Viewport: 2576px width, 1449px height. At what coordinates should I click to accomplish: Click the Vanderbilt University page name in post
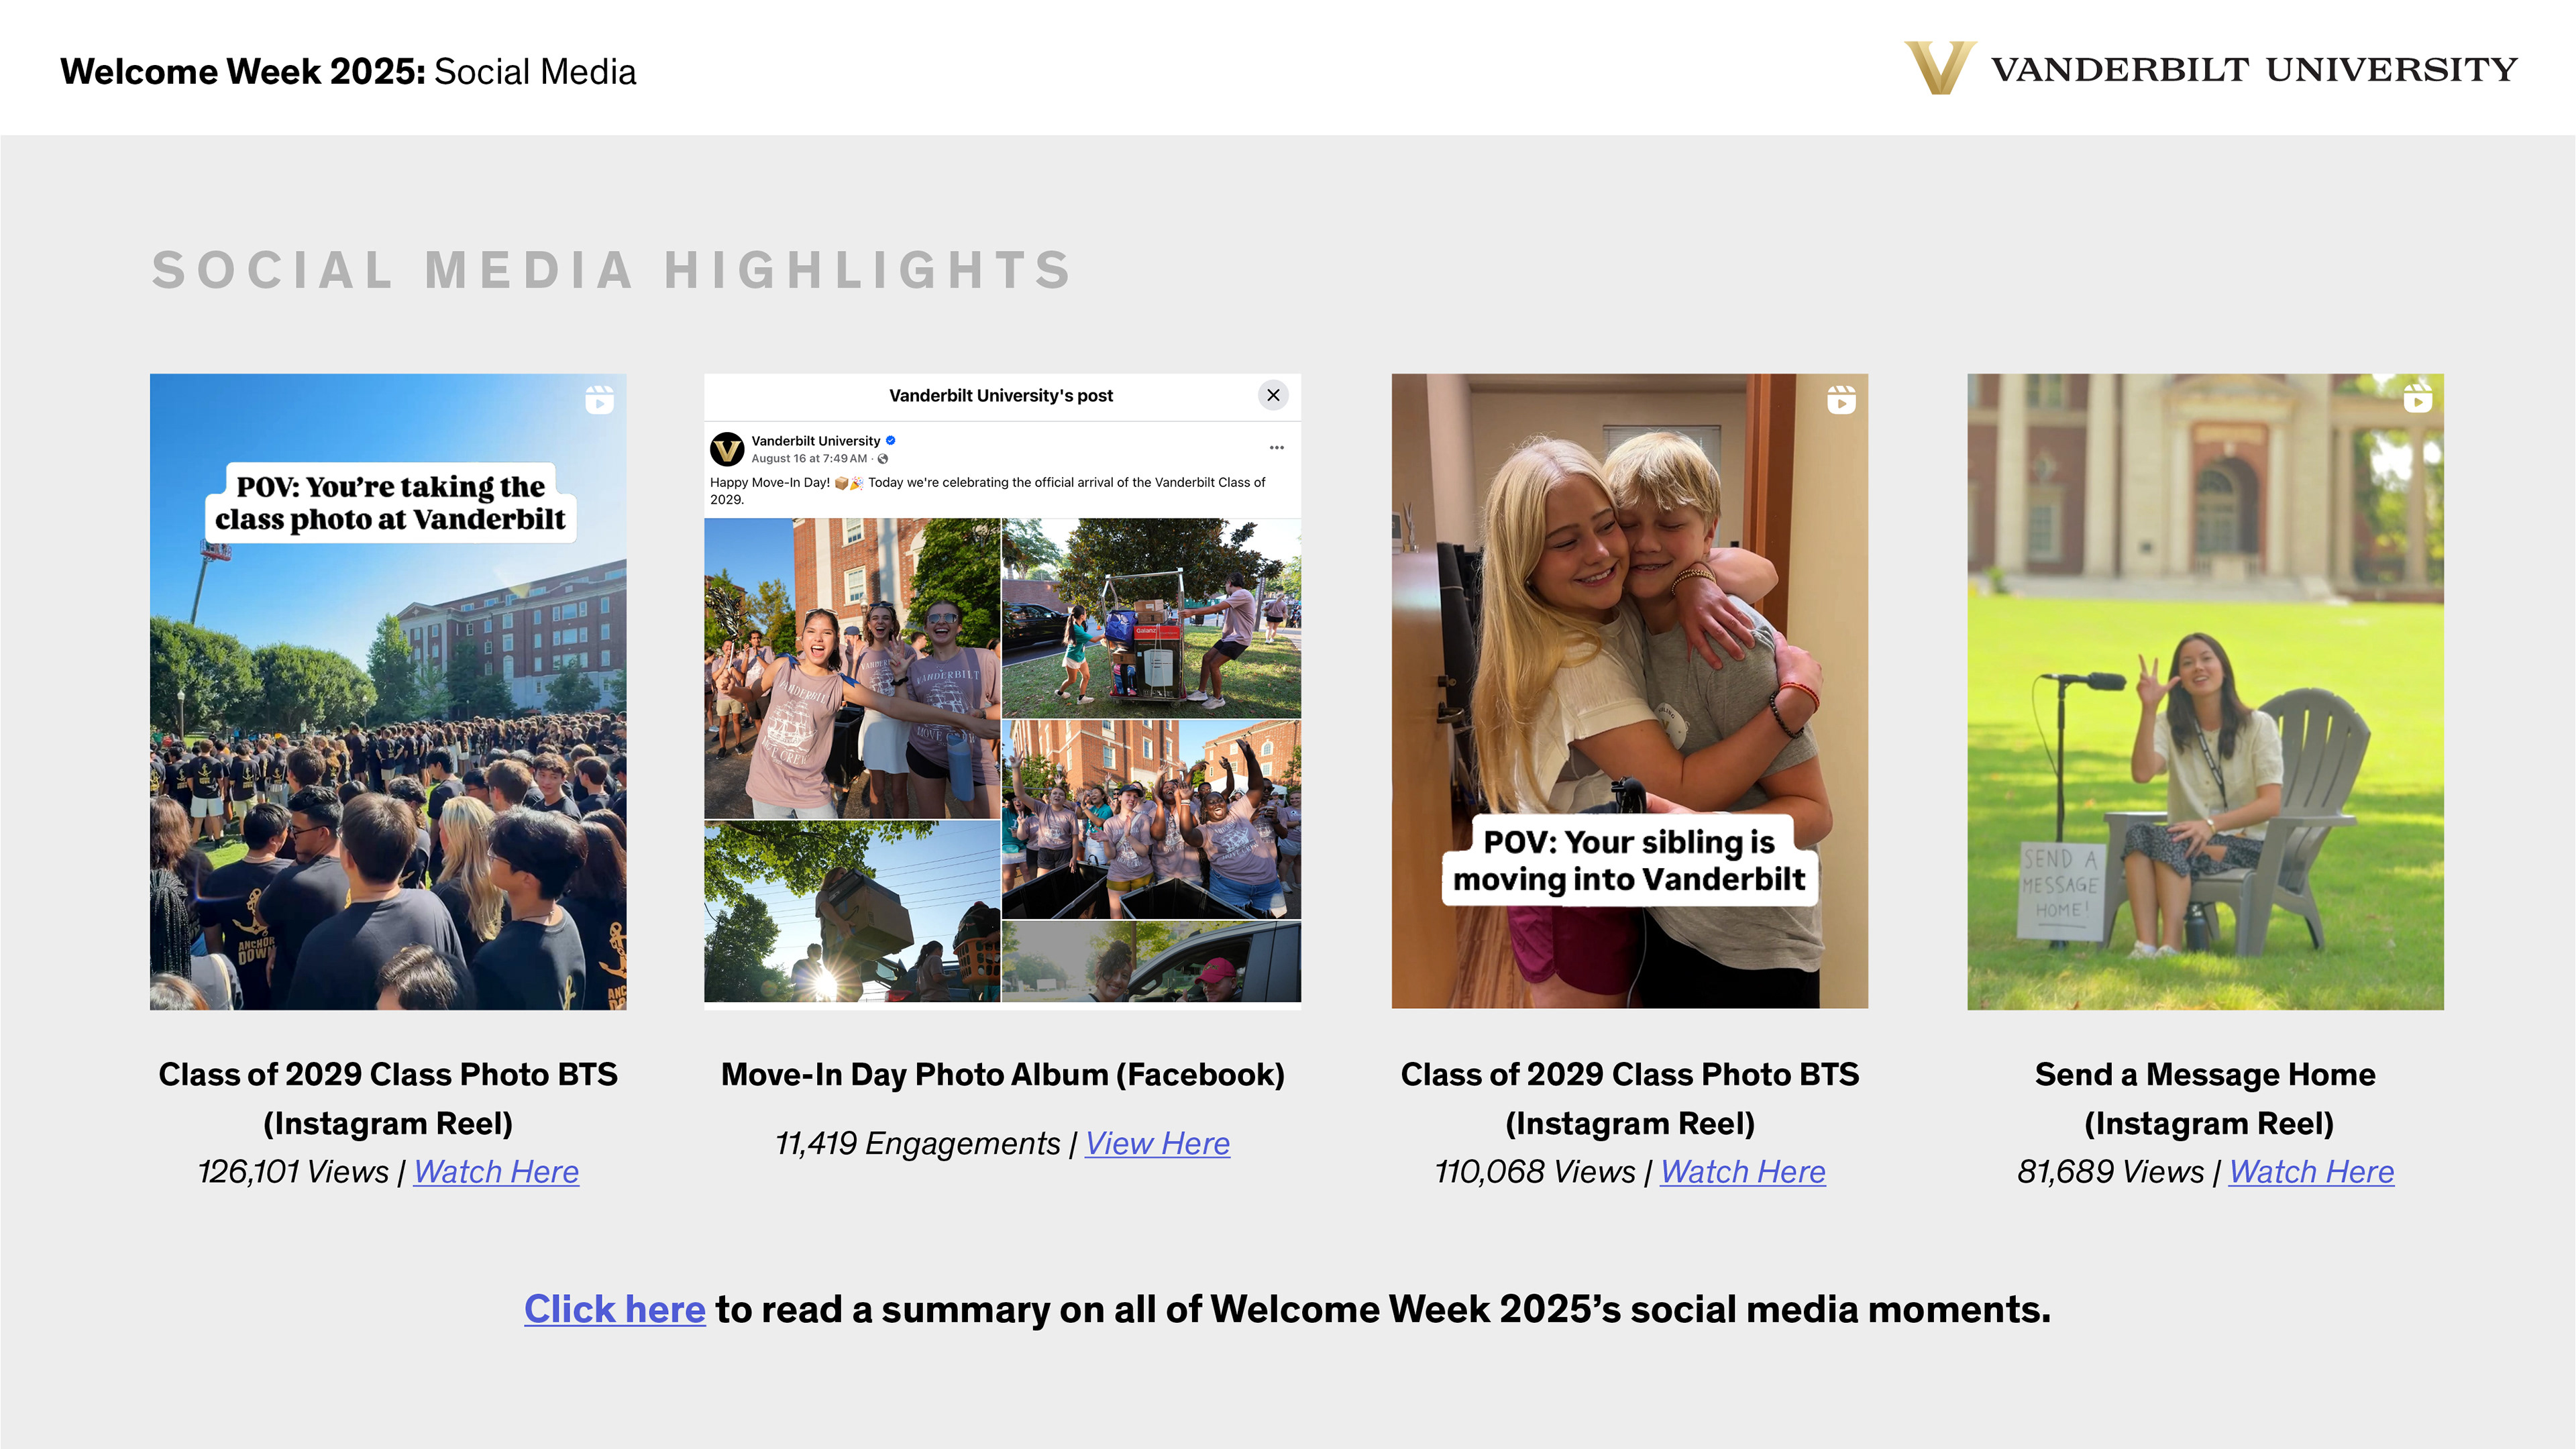[x=815, y=441]
